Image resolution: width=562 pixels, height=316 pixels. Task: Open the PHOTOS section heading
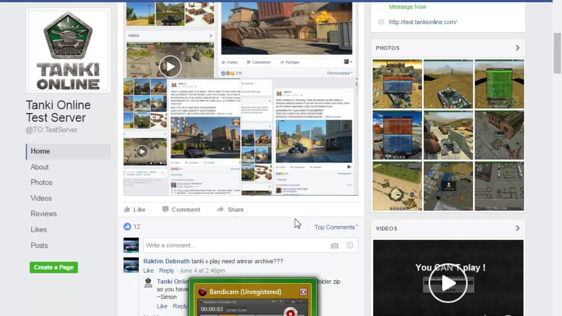388,48
